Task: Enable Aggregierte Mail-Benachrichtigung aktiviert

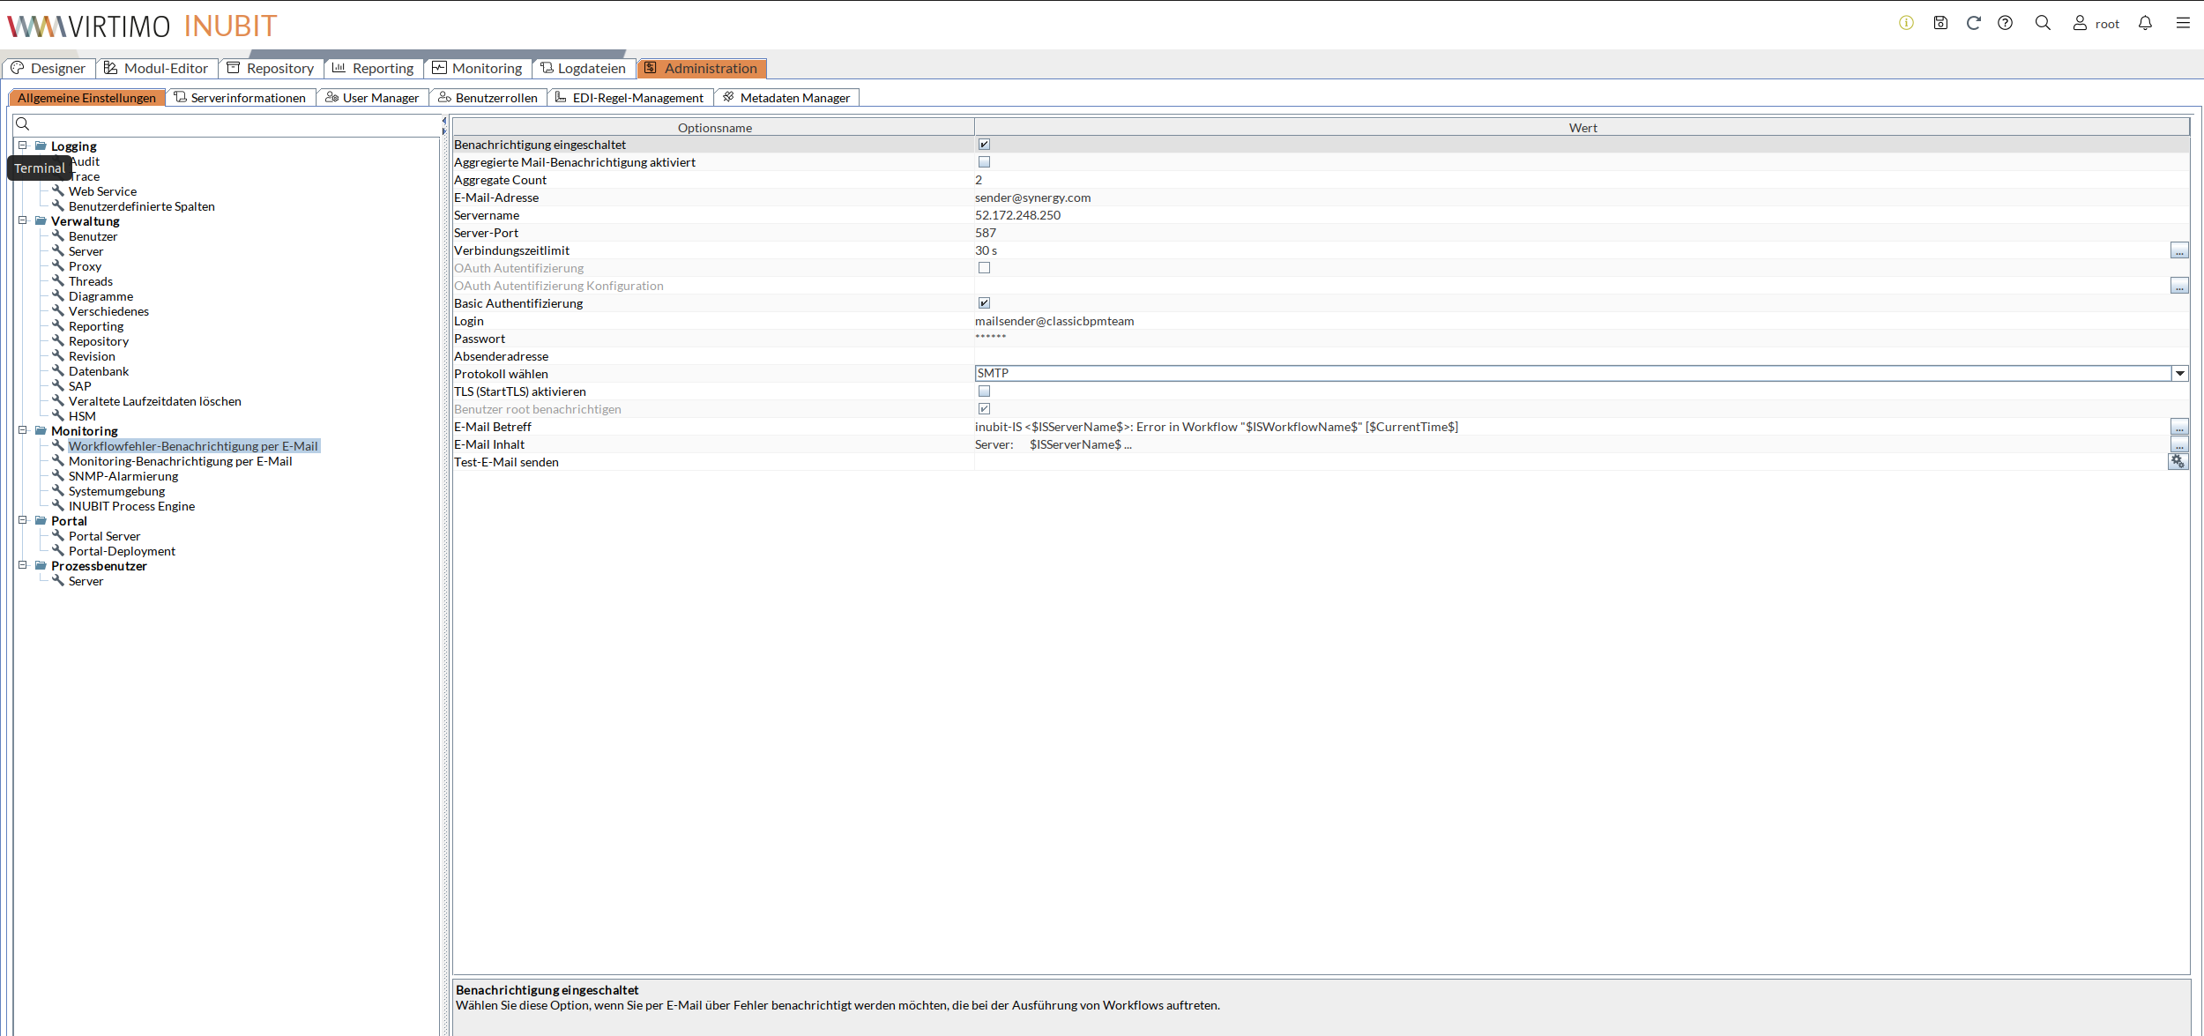Action: [985, 161]
